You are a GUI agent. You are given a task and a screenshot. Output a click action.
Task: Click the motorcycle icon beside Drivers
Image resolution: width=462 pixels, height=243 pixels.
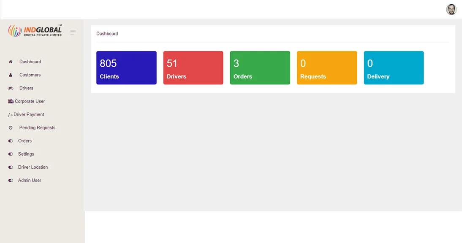pos(11,88)
